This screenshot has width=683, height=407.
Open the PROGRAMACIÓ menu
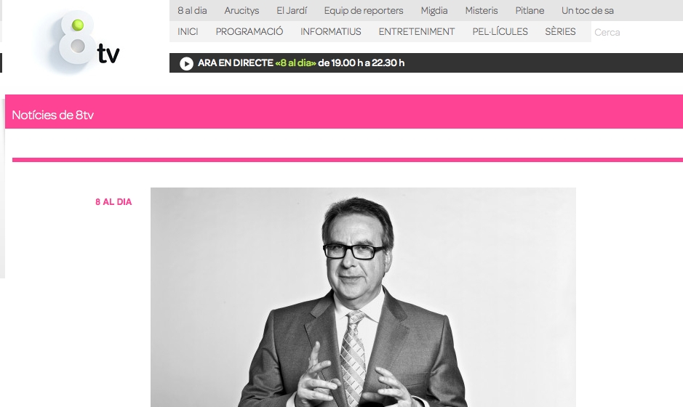249,31
